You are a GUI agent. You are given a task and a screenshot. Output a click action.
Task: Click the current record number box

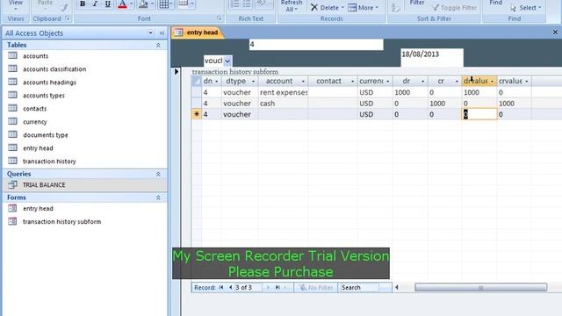point(248,287)
